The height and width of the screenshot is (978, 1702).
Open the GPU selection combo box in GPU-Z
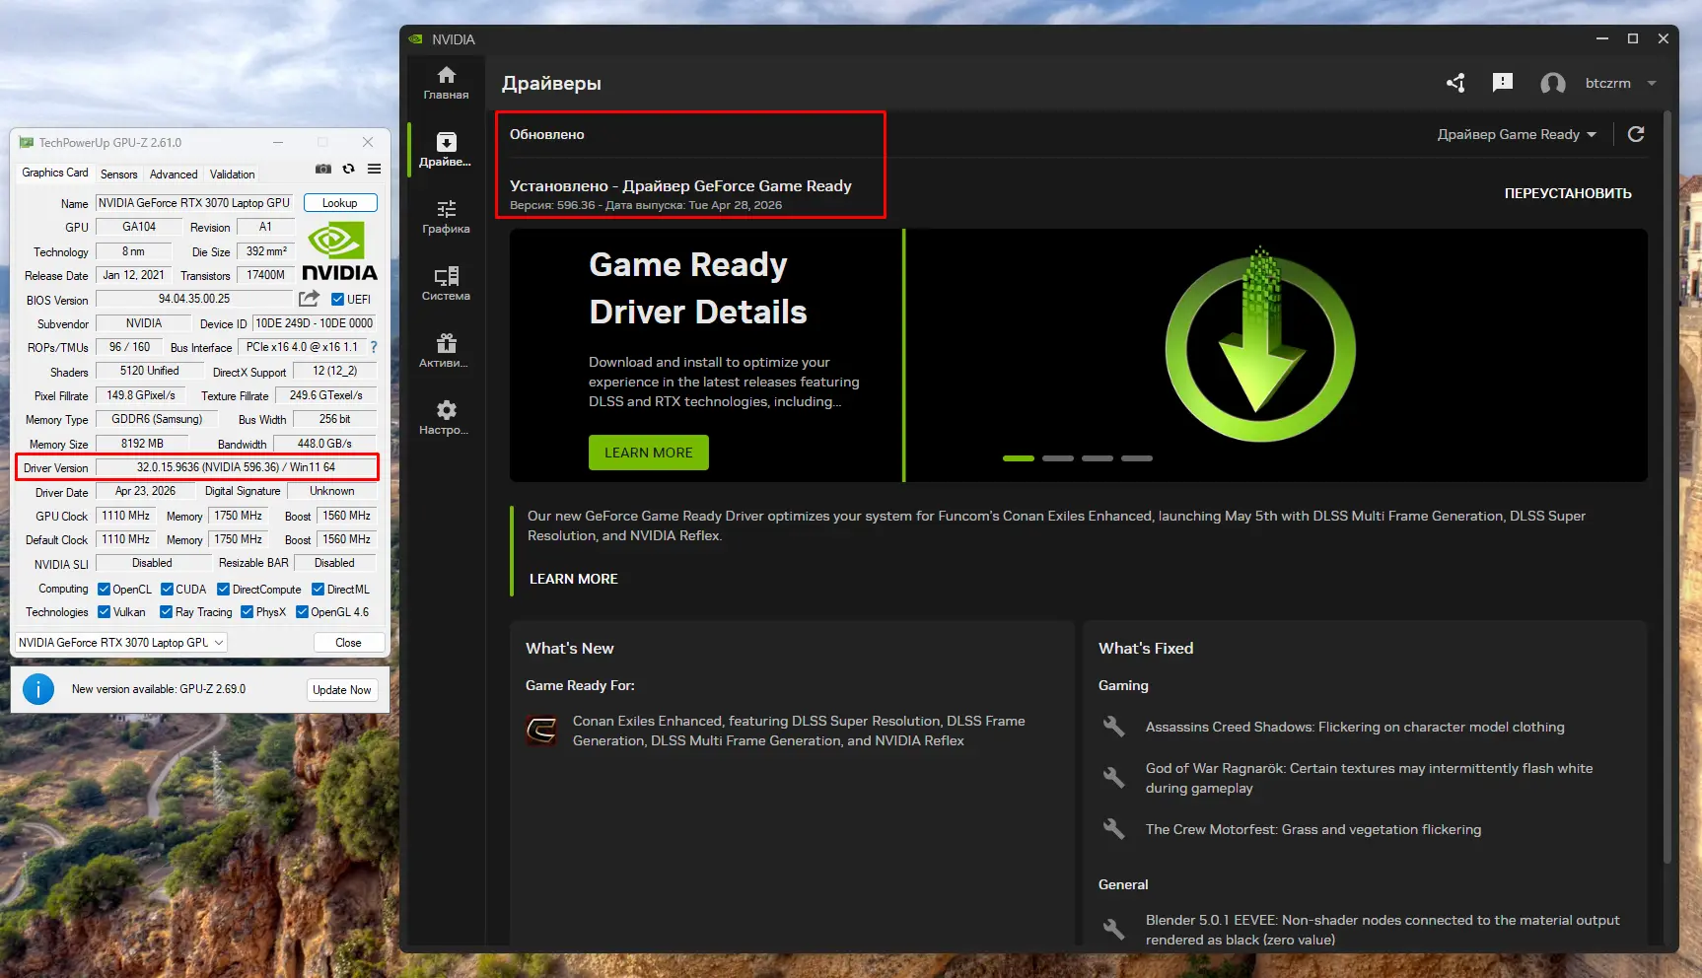click(x=121, y=643)
